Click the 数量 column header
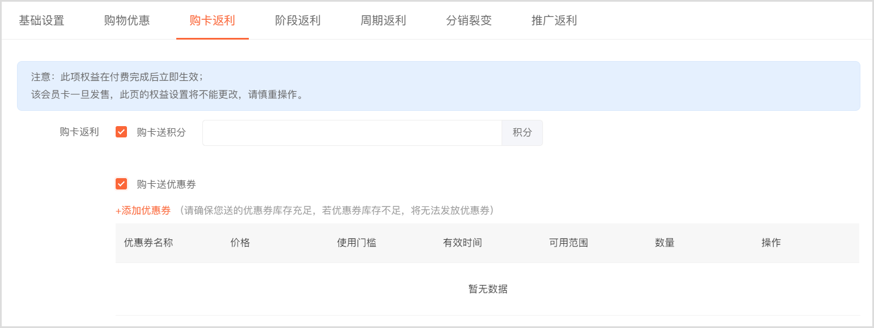Image resolution: width=874 pixels, height=328 pixels. [665, 243]
